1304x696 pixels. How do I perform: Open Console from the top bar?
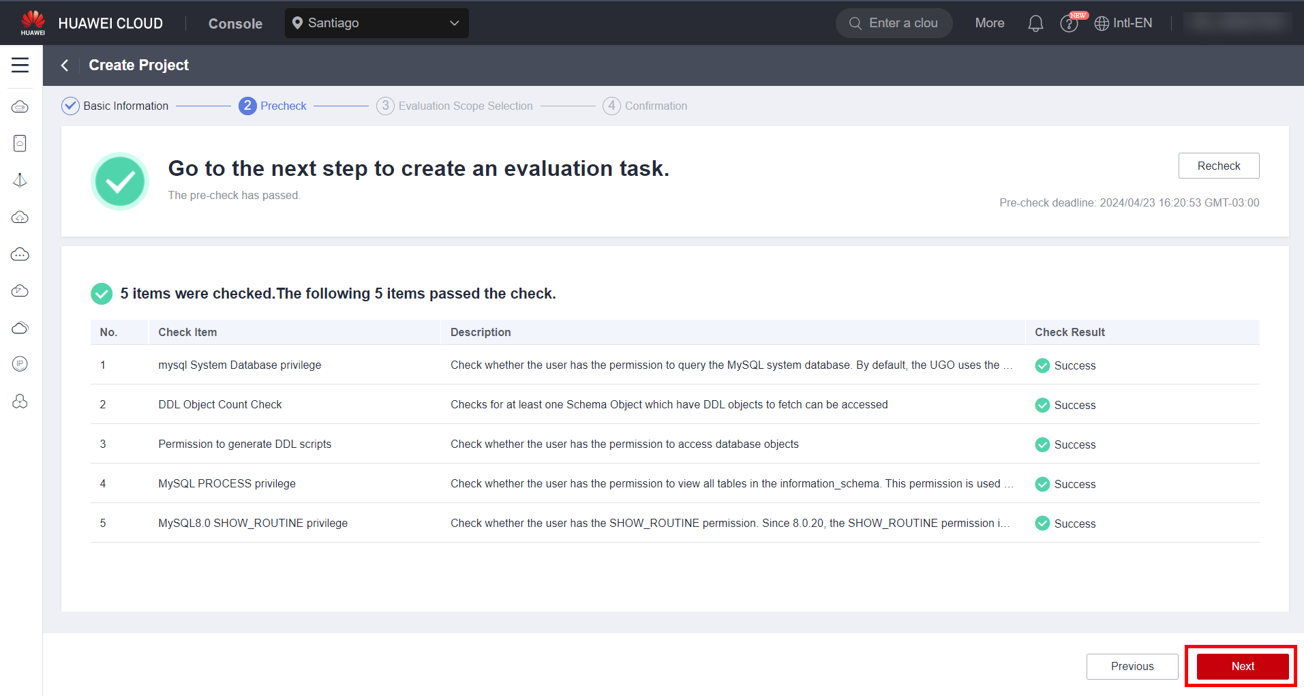[x=235, y=24]
